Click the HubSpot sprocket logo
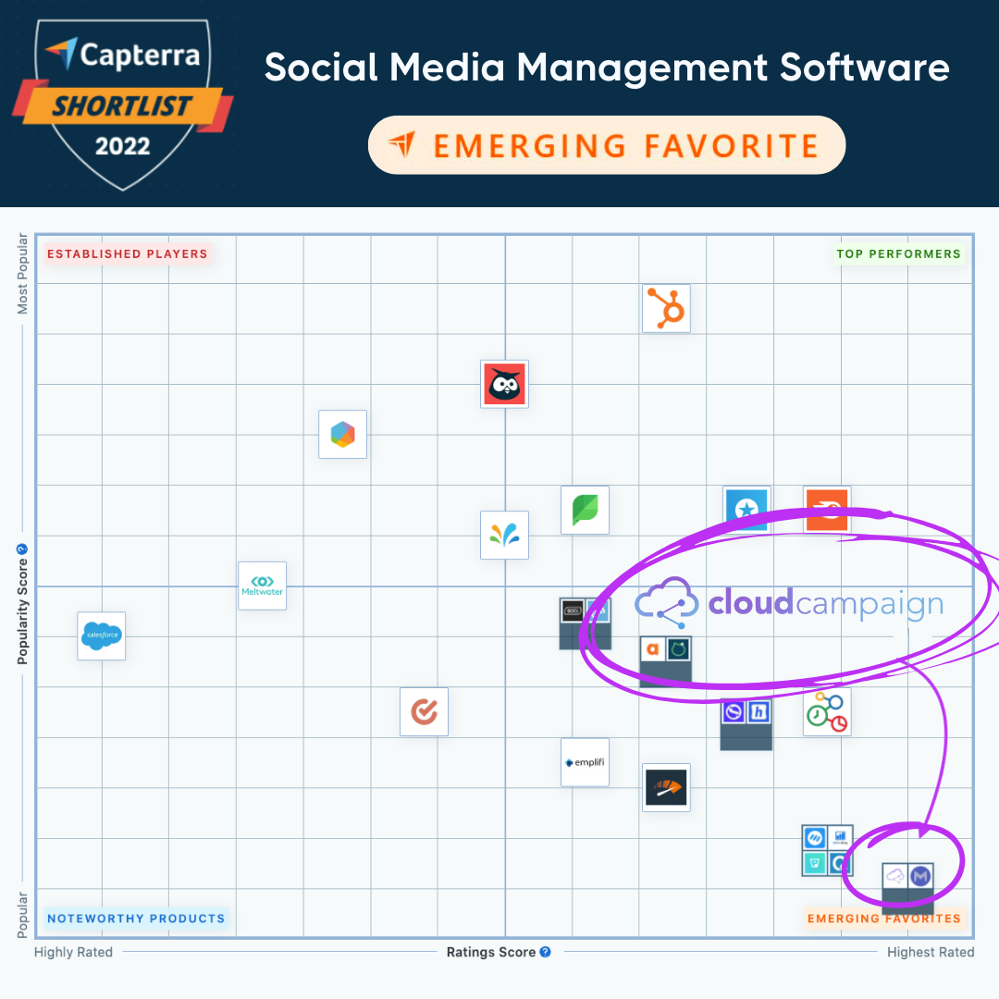Screen dimensions: 999x999 [666, 308]
